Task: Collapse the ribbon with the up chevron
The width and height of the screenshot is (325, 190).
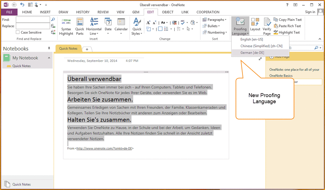Action: (x=320, y=39)
